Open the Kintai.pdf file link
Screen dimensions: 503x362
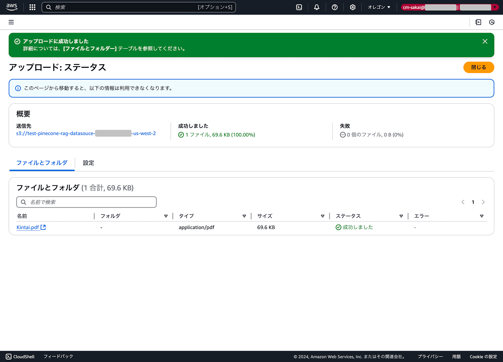(x=28, y=227)
